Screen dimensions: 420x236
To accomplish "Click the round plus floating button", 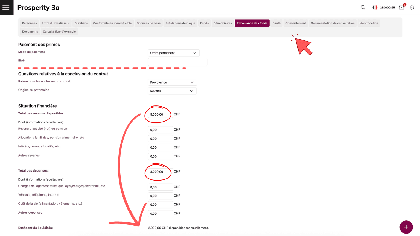I will click(406, 227).
